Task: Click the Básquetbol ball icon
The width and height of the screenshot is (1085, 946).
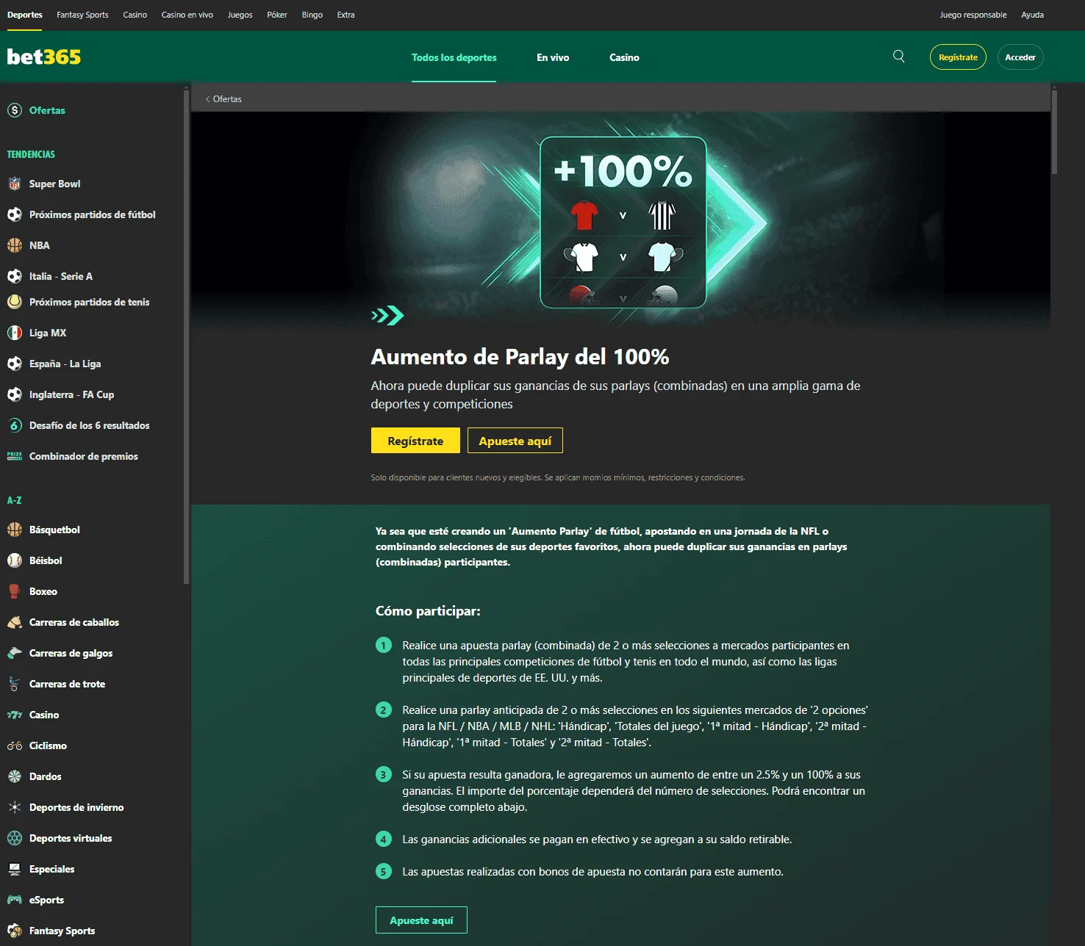Action: [x=15, y=530]
